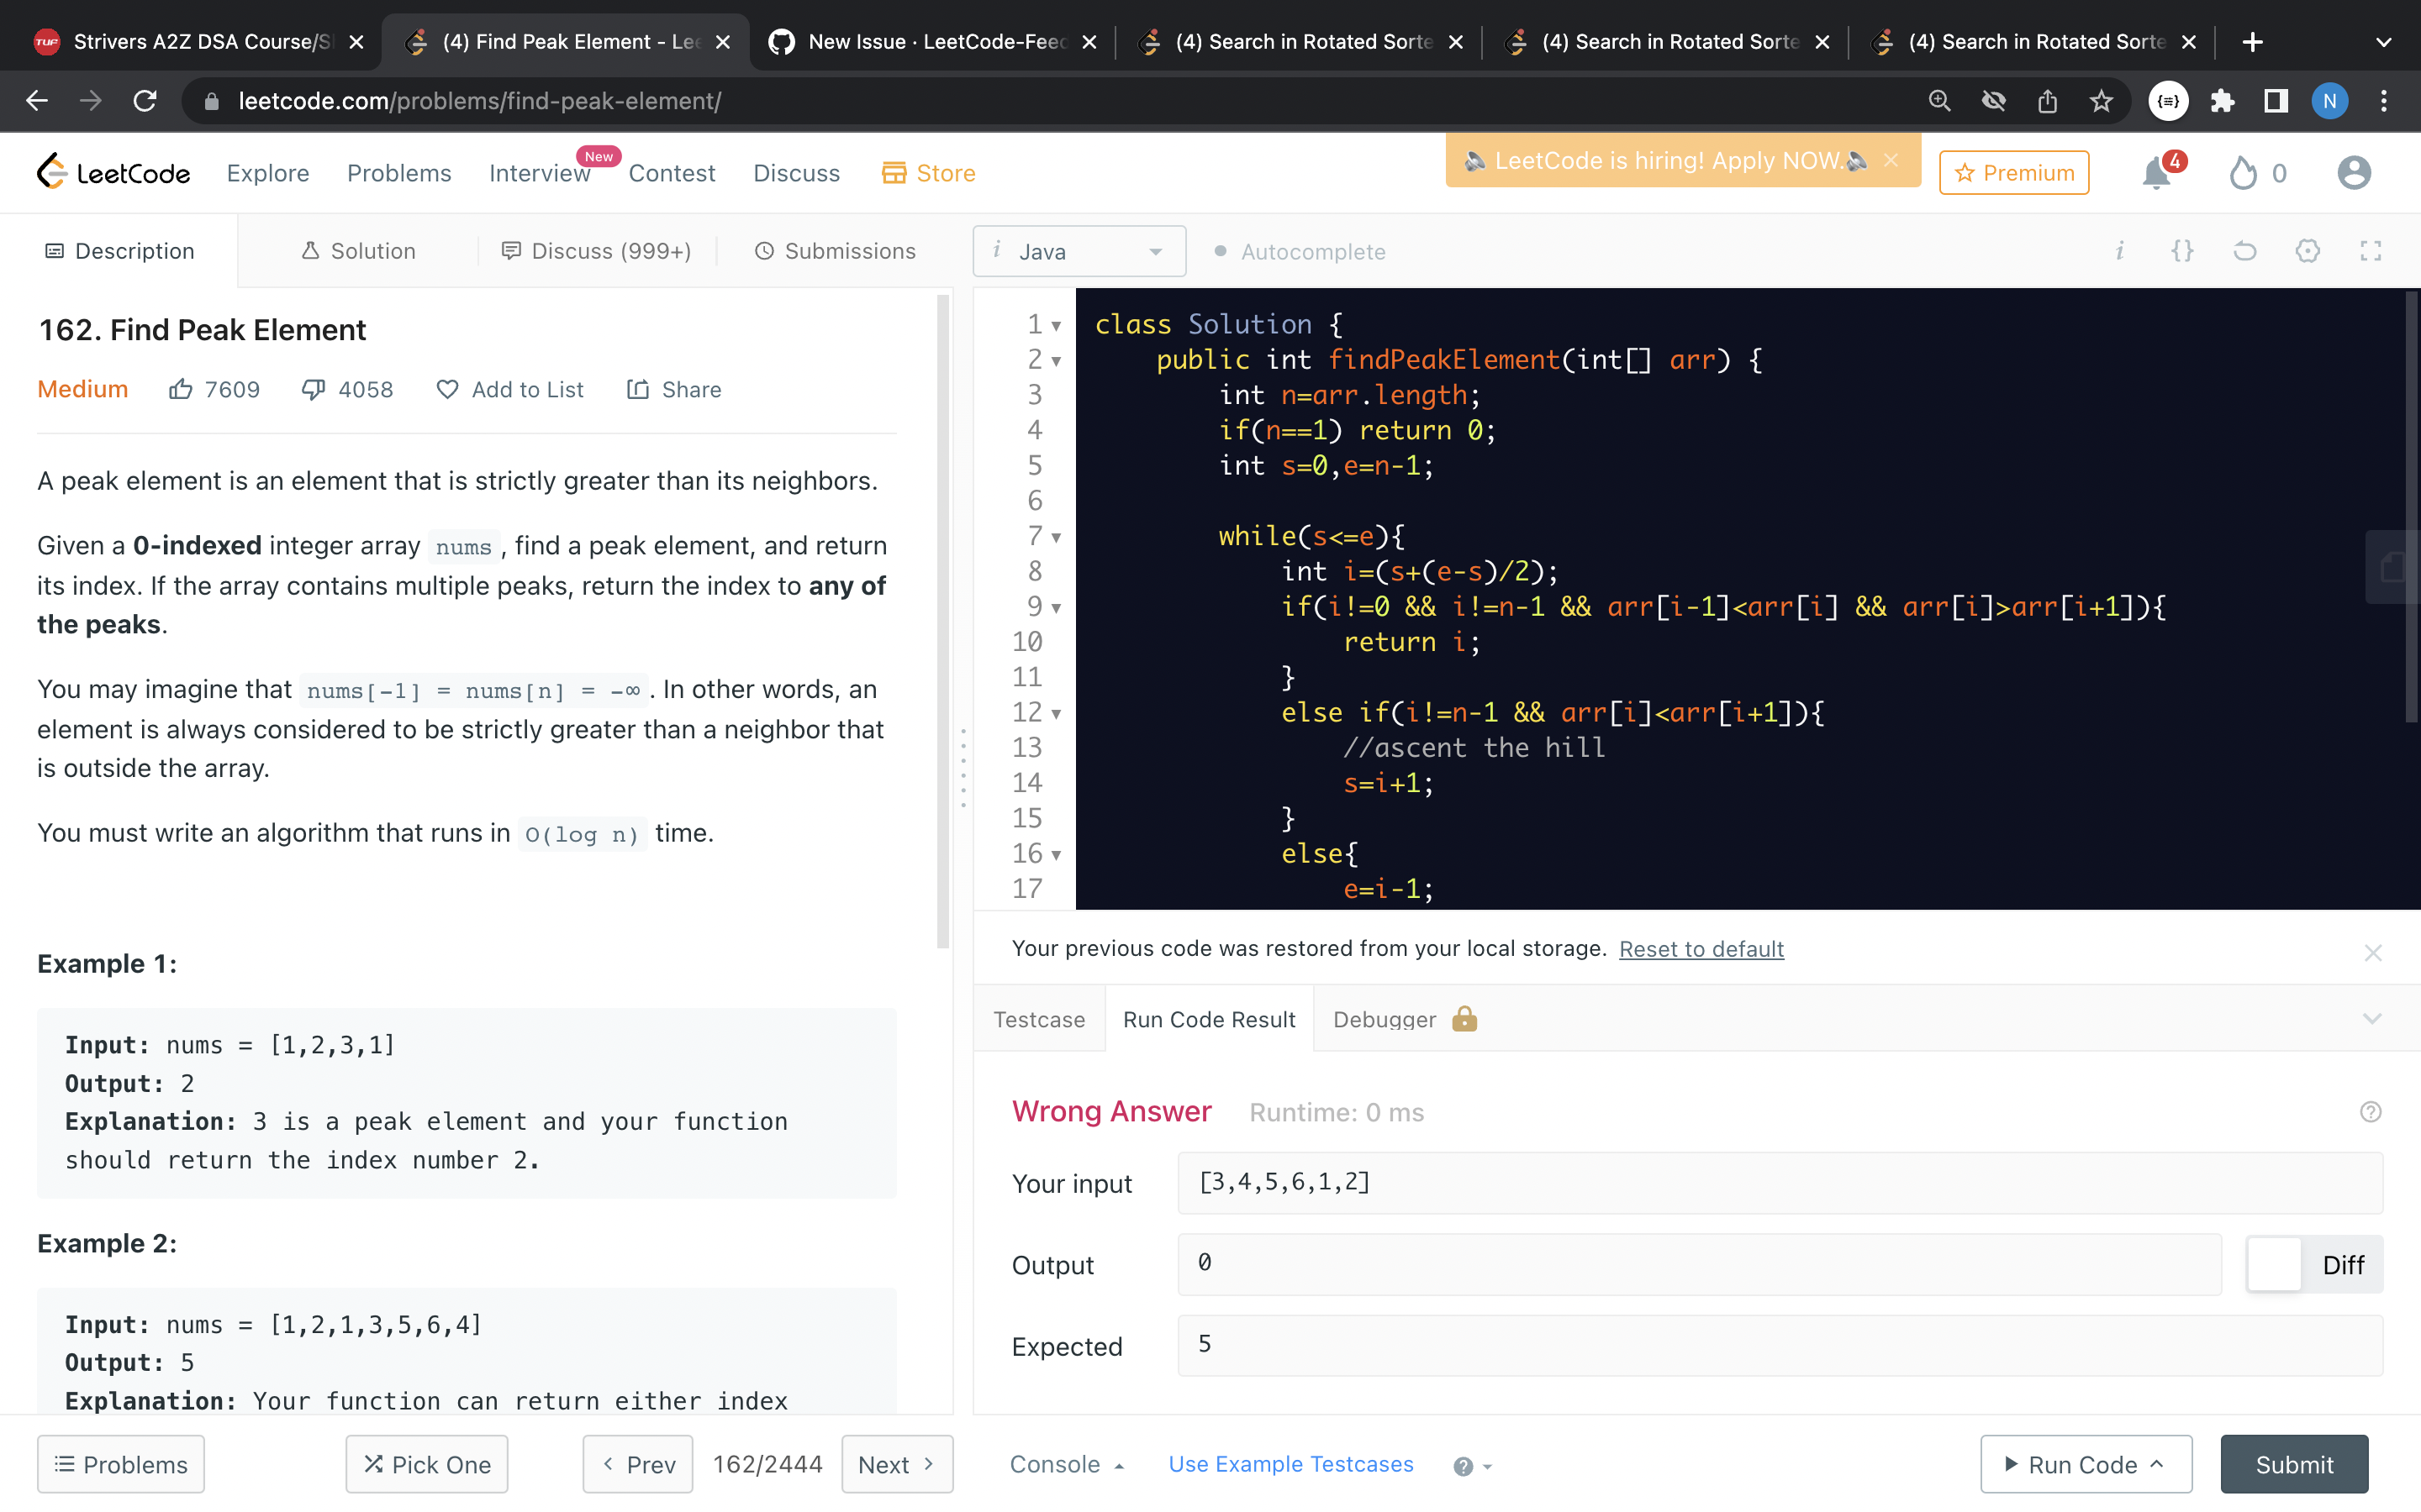Click the Reset to default link

[1701, 948]
